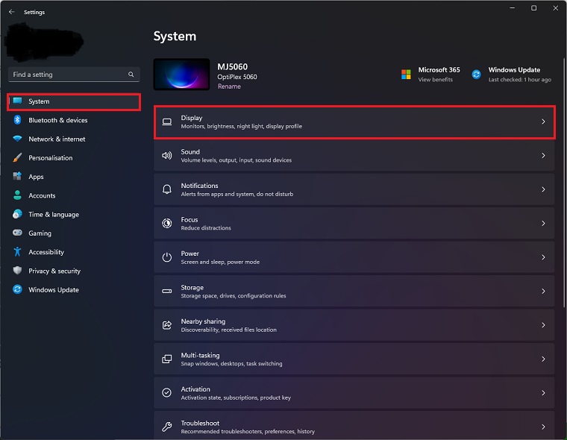This screenshot has width=567, height=440.
Task: Click the Accessibility figure icon
Action: pyautogui.click(x=17, y=252)
